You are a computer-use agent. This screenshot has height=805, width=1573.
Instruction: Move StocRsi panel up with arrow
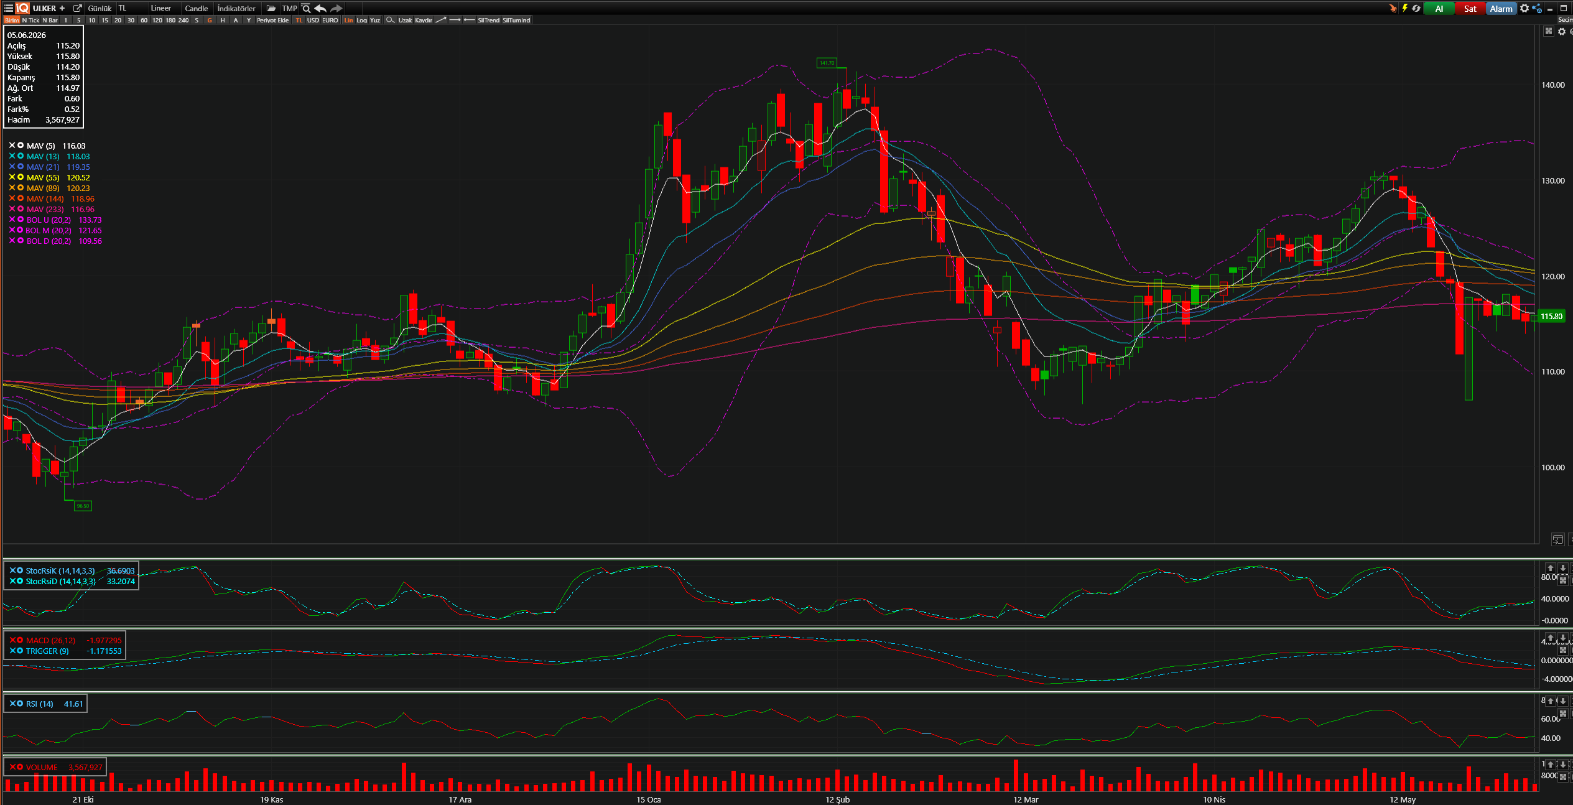[1551, 568]
